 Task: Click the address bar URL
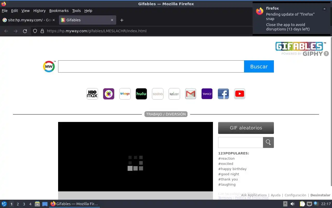tap(96, 31)
